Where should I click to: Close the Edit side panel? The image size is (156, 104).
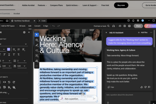(29, 32)
